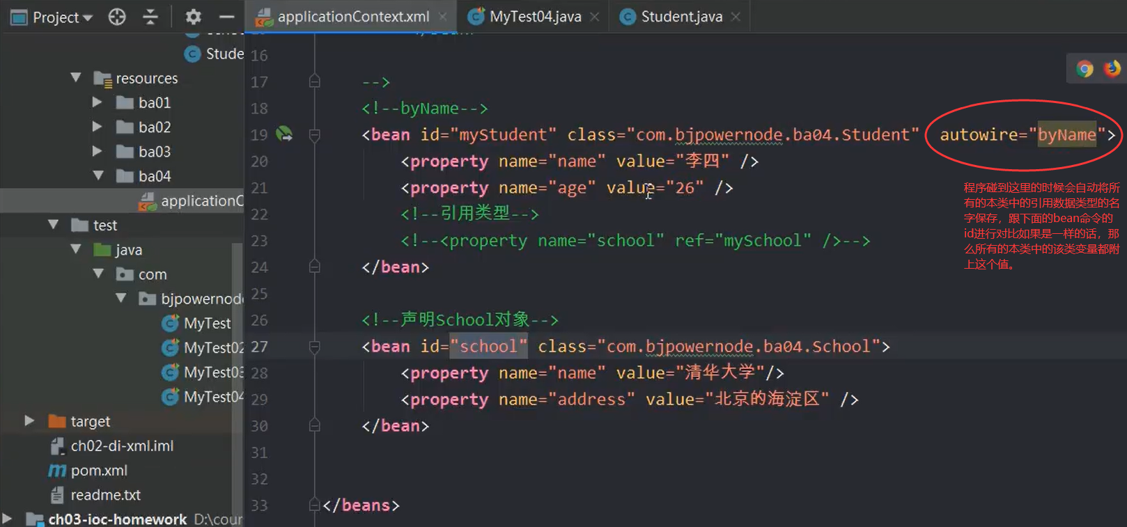1127x527 pixels.
Task: Click the ba03 folder icon
Action: [x=125, y=151]
